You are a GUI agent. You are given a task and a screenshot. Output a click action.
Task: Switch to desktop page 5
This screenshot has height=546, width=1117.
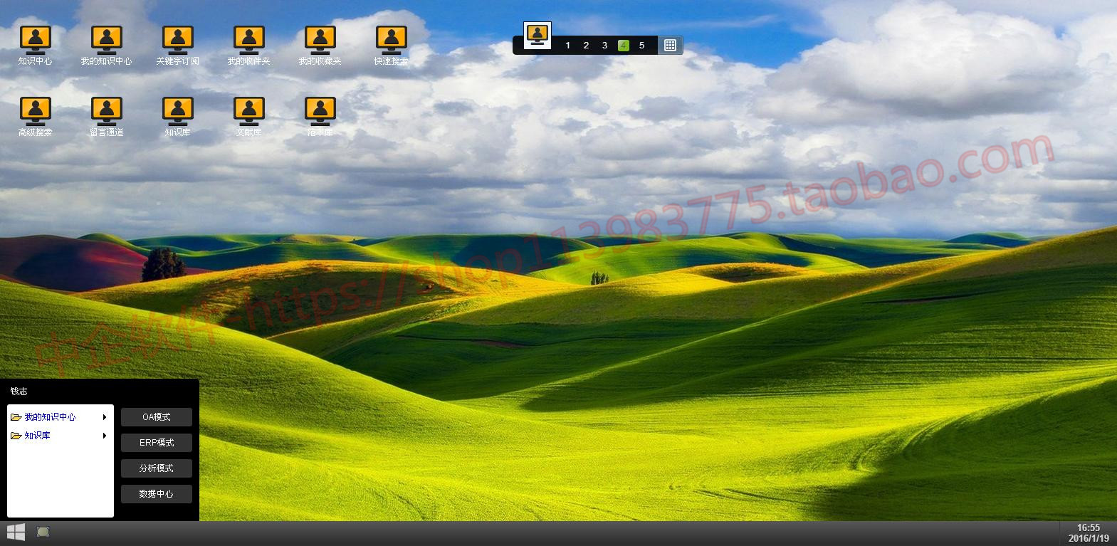641,46
